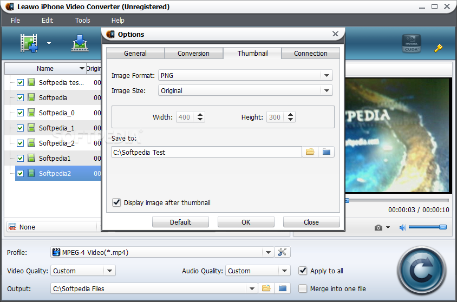This screenshot has width=457, height=302.
Task: Uncheck the Softpedia row checkbox
Action: tap(20, 97)
